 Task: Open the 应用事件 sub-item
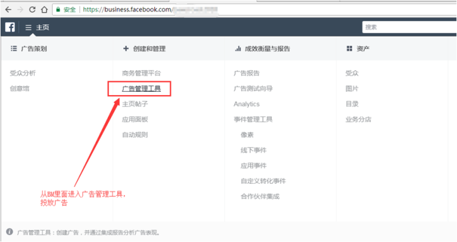click(253, 165)
